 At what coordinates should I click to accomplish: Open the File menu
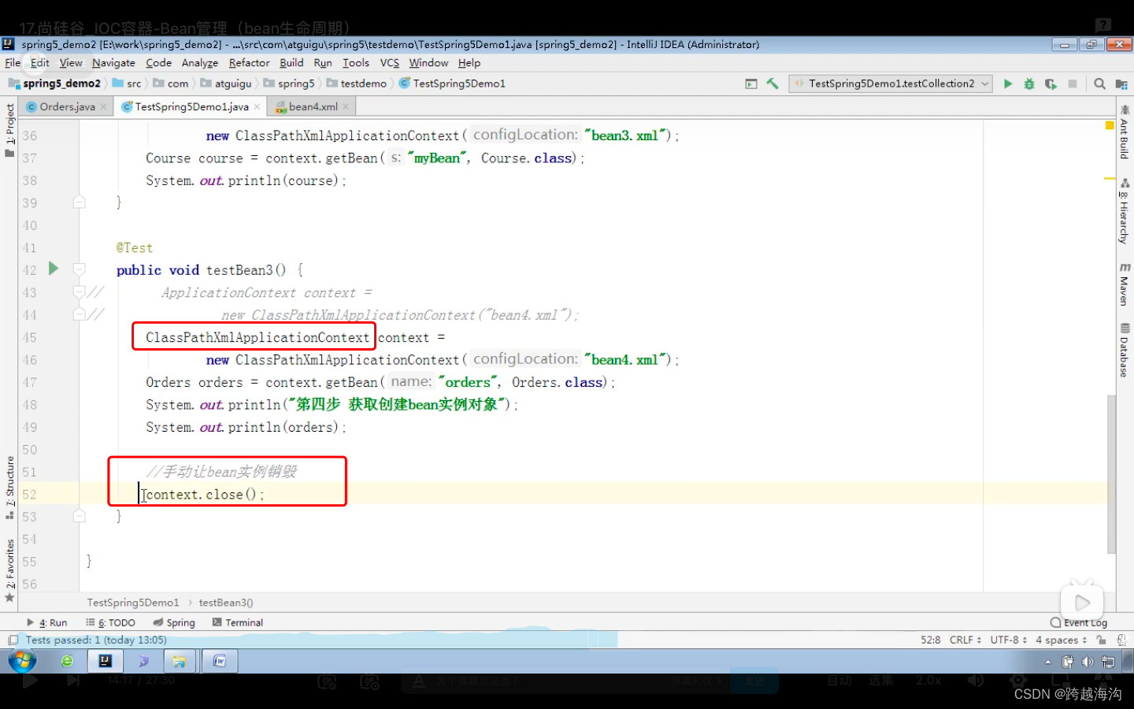point(13,63)
